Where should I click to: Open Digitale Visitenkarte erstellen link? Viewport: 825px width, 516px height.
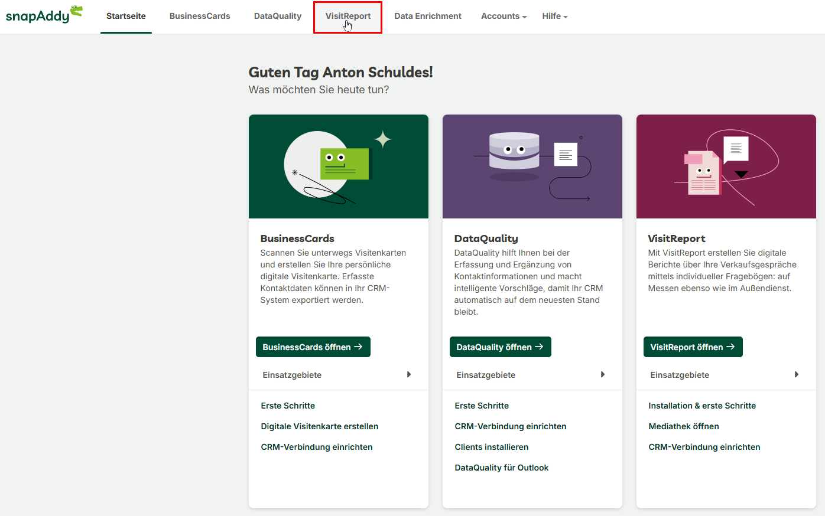point(320,426)
